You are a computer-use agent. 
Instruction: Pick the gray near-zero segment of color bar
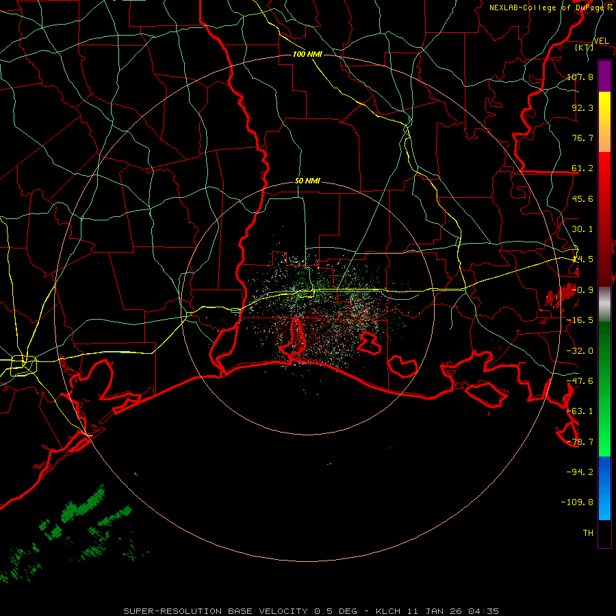pos(604,305)
